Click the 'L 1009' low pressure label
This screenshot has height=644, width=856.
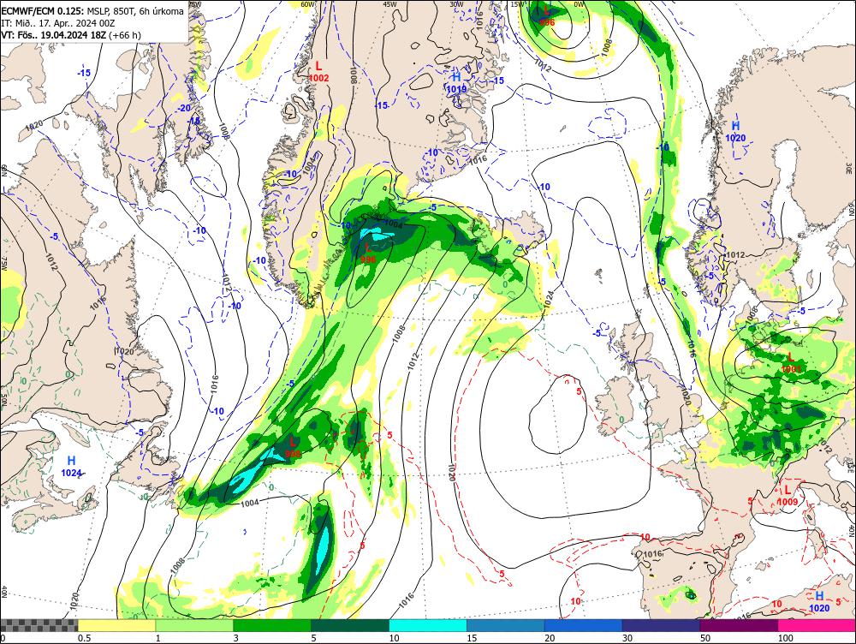[788, 496]
